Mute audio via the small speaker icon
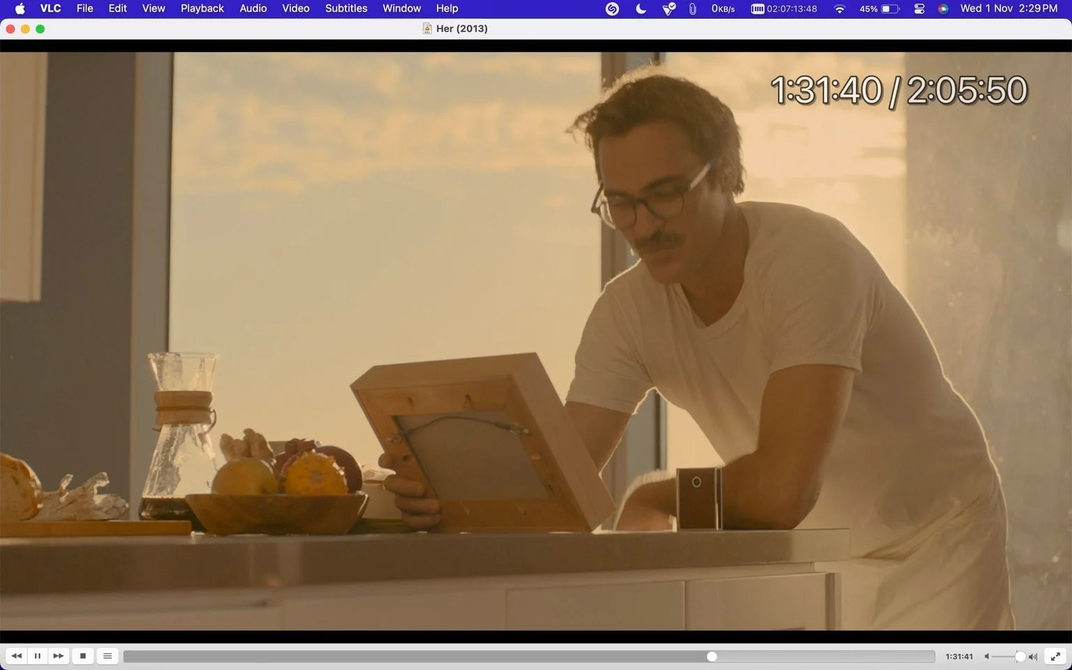This screenshot has width=1072, height=670. pyautogui.click(x=987, y=657)
